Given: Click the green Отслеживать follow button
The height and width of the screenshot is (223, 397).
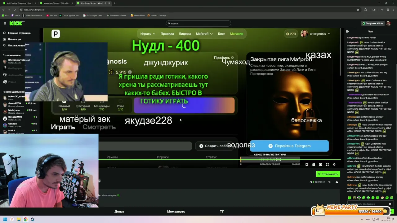Looking at the screenshot, I should (328, 174).
